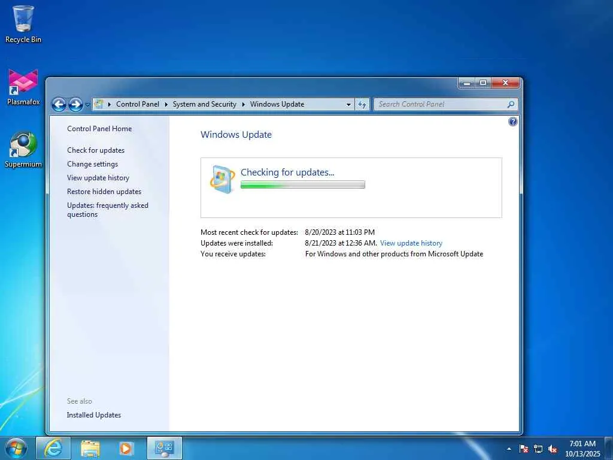Click the date 8/20/2023 at 11:03 PM

pyautogui.click(x=340, y=232)
